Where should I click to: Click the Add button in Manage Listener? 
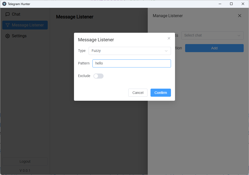(214, 48)
